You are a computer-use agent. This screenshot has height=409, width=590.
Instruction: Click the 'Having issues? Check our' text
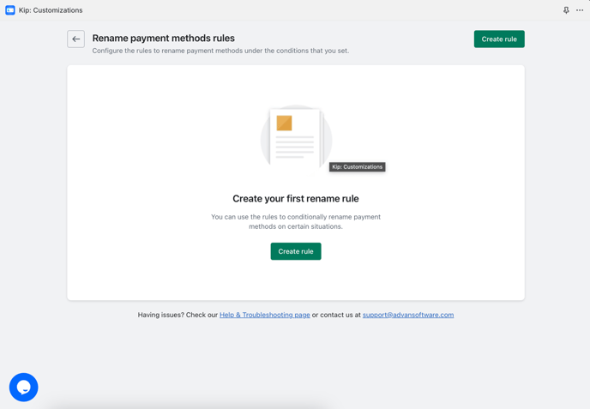click(x=178, y=315)
